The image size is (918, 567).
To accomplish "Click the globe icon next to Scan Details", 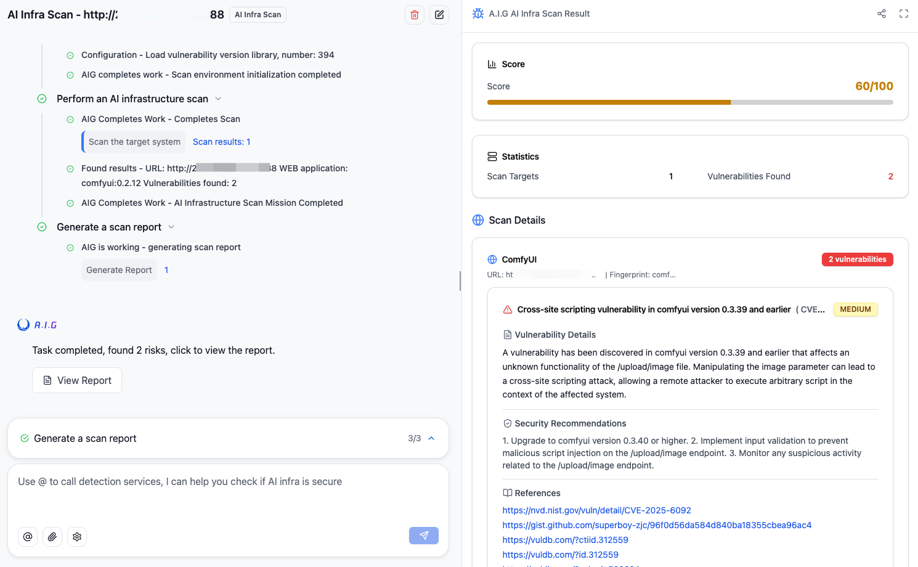I will coord(478,220).
